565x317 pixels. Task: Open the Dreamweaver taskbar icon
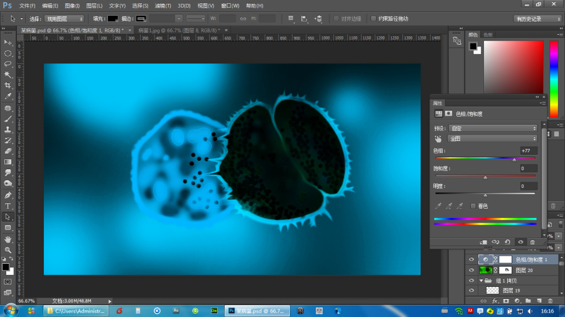pyautogui.click(x=214, y=311)
